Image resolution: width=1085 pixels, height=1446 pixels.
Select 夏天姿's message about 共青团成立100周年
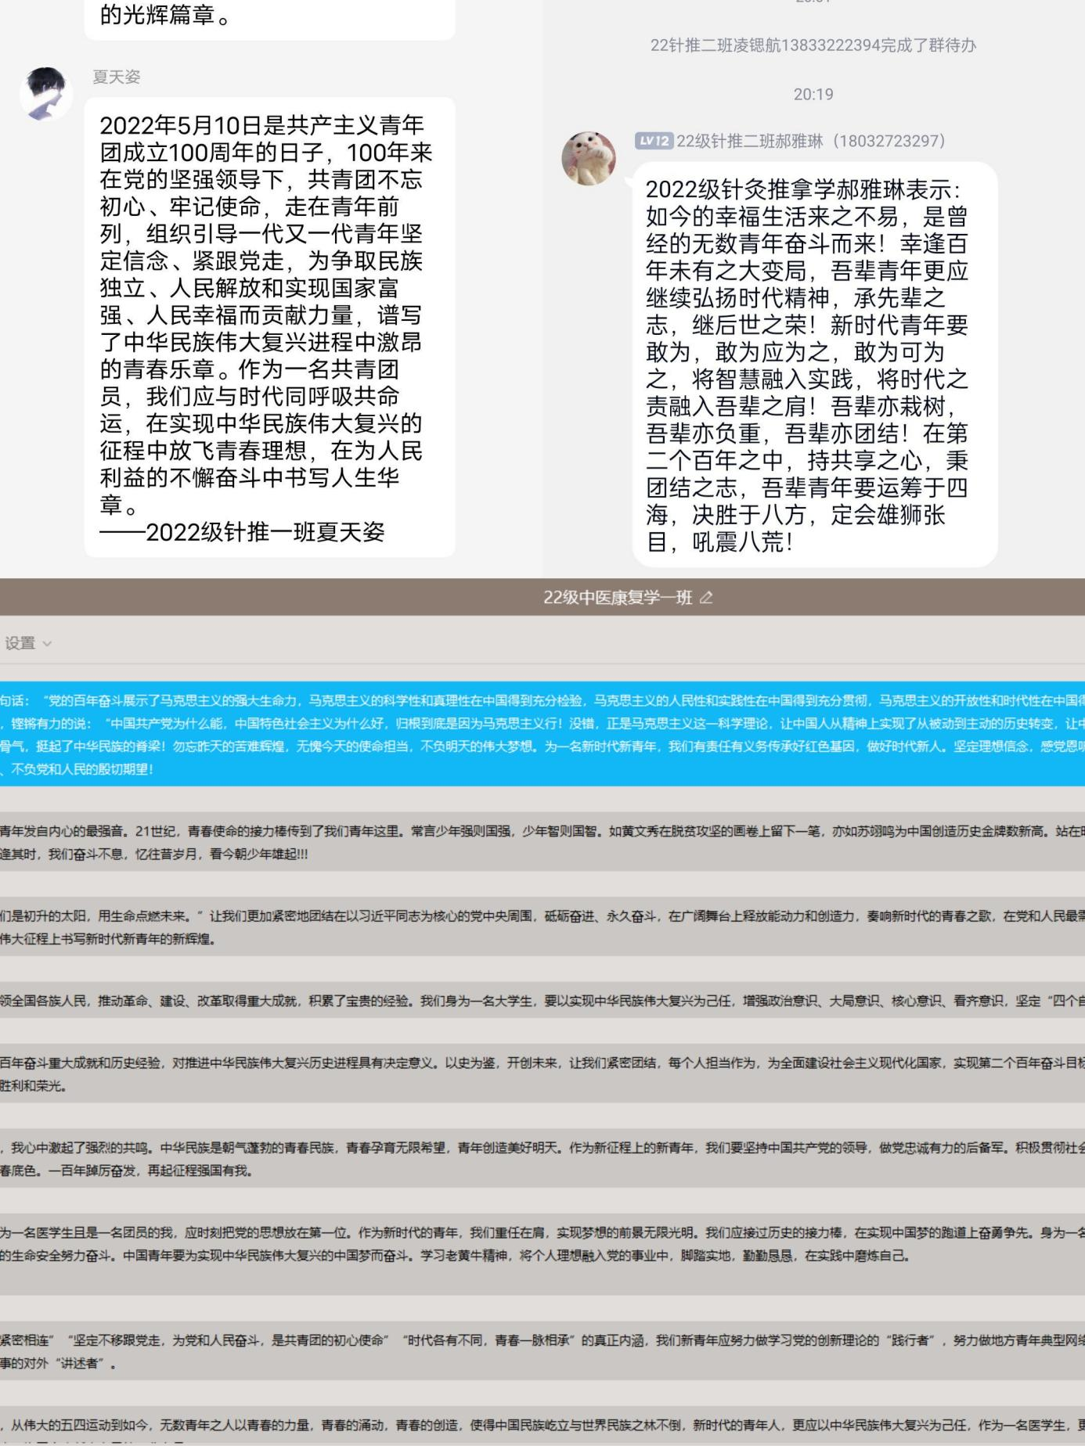pyautogui.click(x=269, y=327)
